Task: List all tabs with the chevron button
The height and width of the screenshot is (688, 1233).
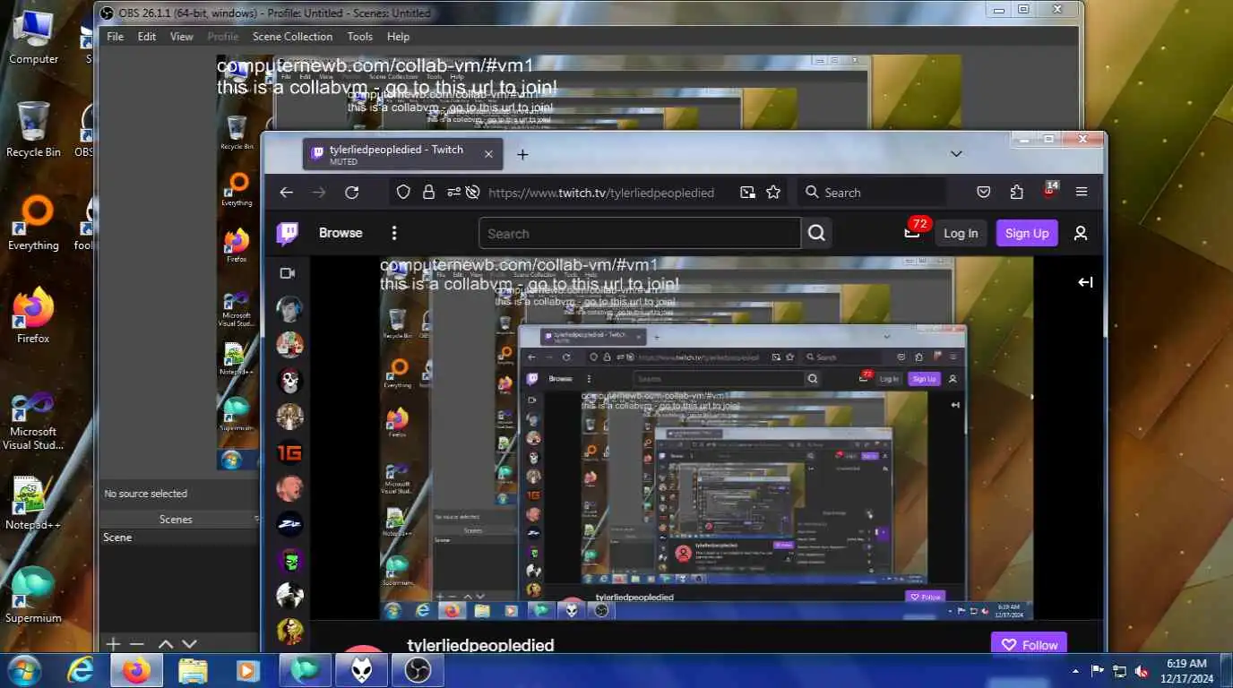Action: point(956,154)
